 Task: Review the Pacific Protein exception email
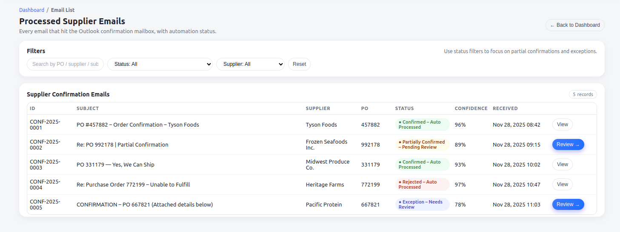click(568, 204)
